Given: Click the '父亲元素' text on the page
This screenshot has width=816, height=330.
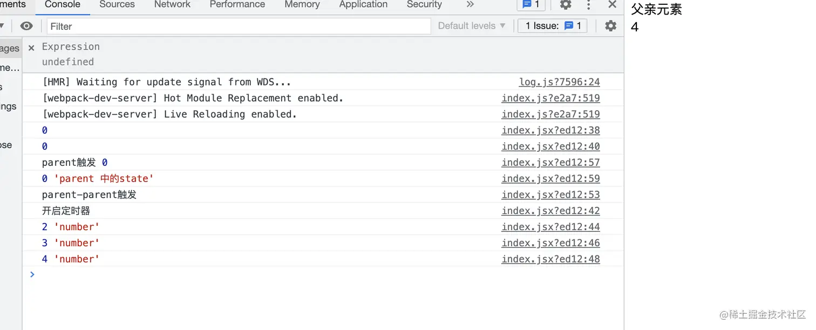Looking at the screenshot, I should [656, 10].
